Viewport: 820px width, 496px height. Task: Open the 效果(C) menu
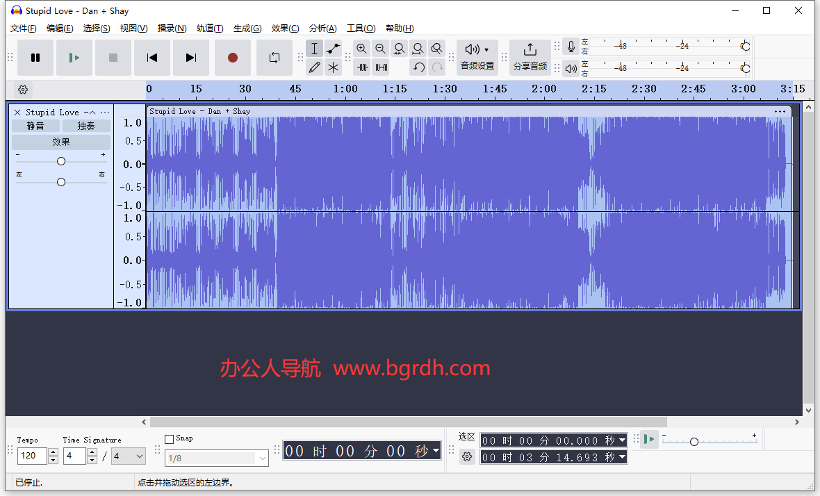pos(285,28)
